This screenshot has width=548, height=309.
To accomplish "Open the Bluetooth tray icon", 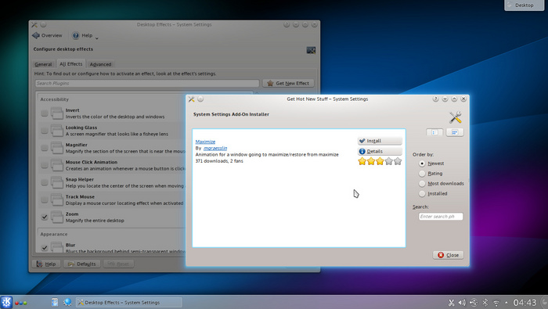I will [485, 303].
